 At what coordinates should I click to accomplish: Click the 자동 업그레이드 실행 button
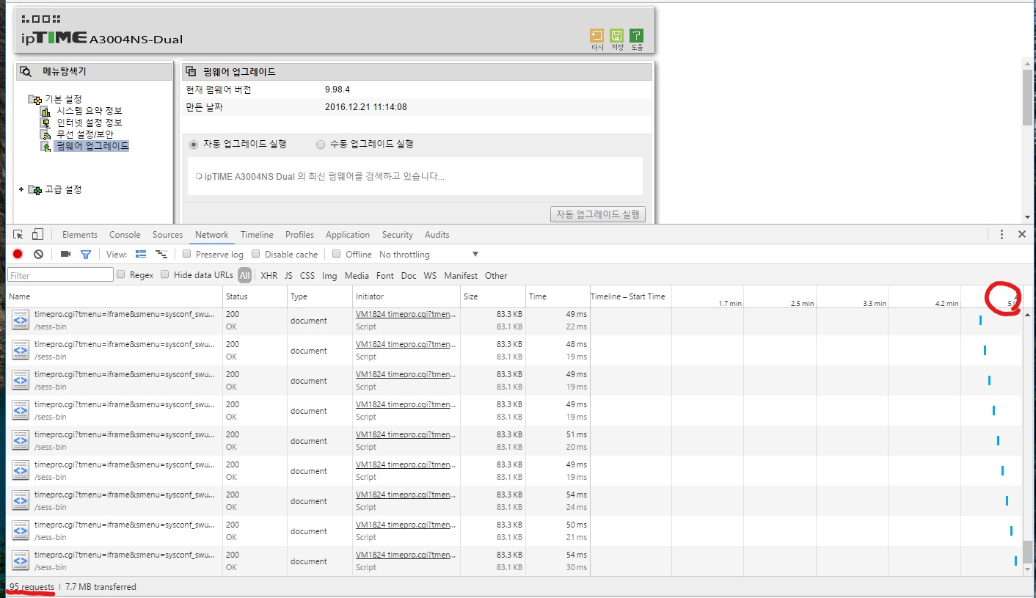(x=598, y=214)
